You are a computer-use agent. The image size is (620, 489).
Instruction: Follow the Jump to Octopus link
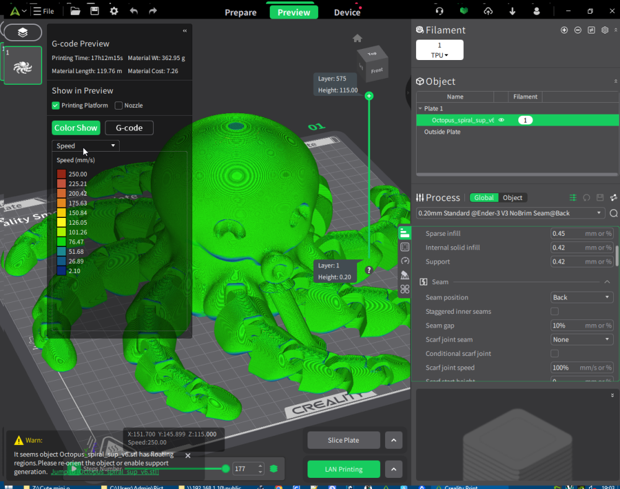105,472
